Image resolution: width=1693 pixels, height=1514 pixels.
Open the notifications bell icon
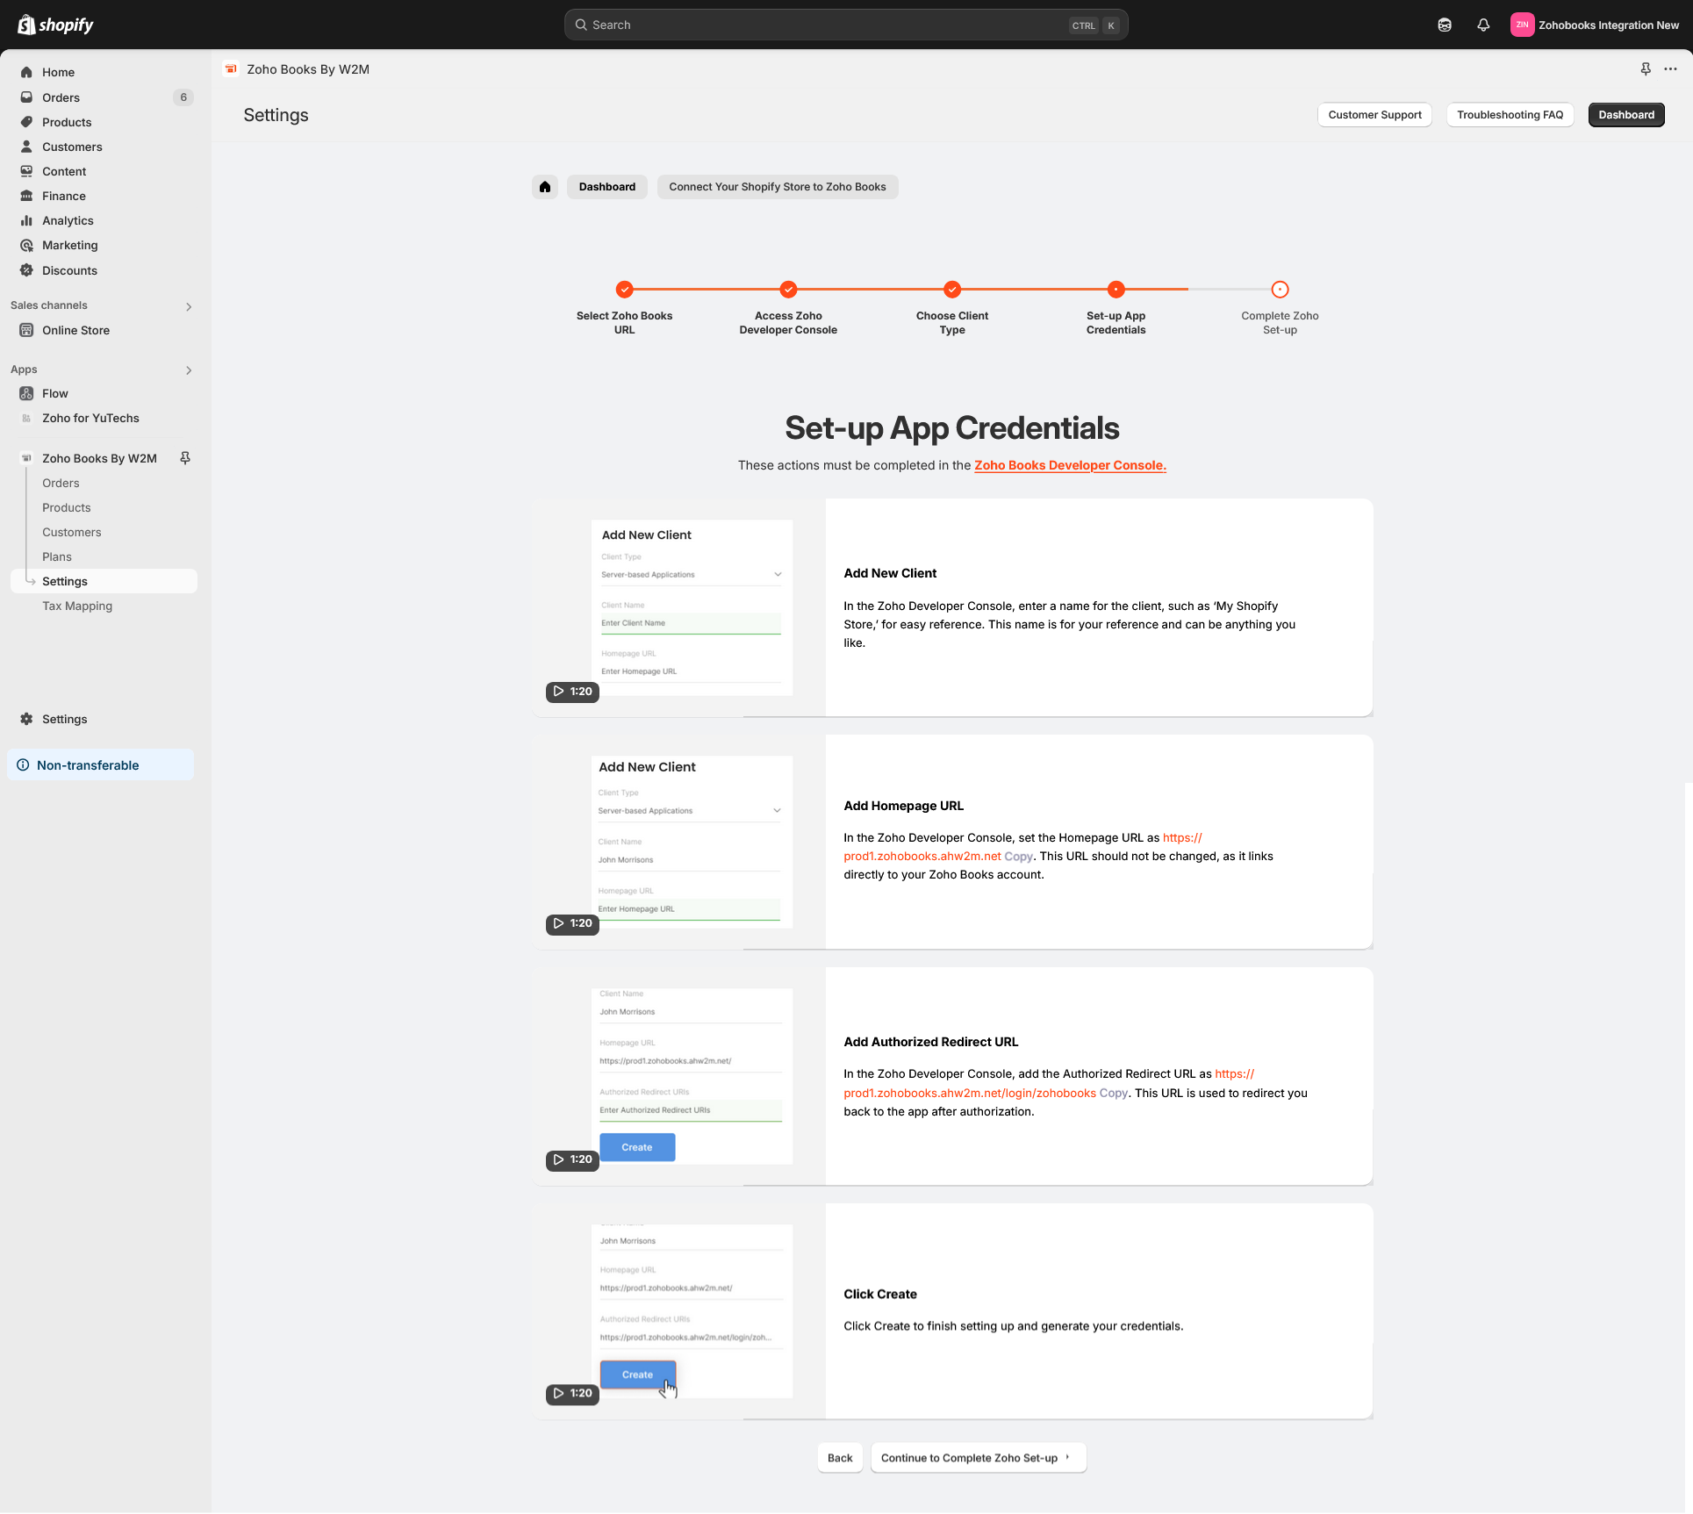click(x=1483, y=25)
